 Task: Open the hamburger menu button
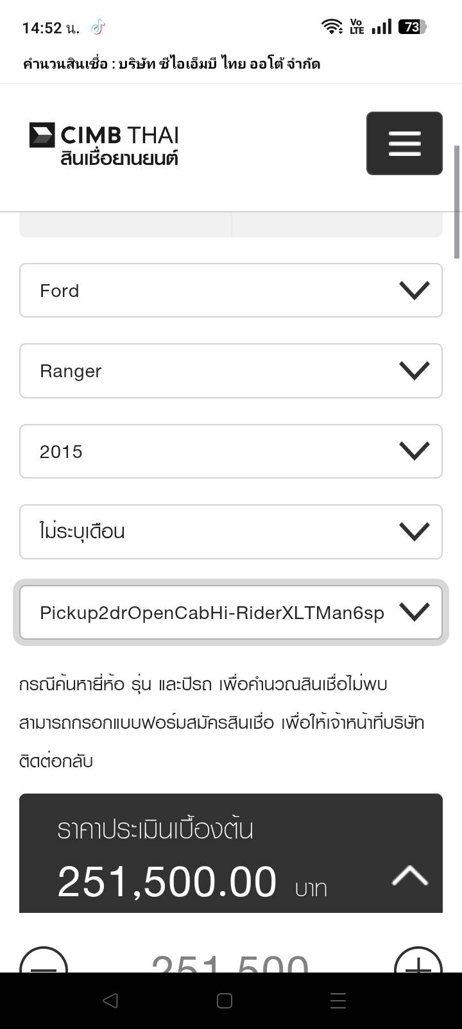pos(404,143)
